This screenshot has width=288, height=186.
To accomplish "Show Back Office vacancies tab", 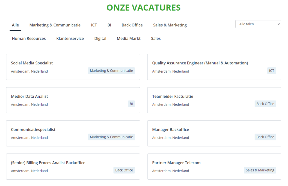I will (x=132, y=25).
